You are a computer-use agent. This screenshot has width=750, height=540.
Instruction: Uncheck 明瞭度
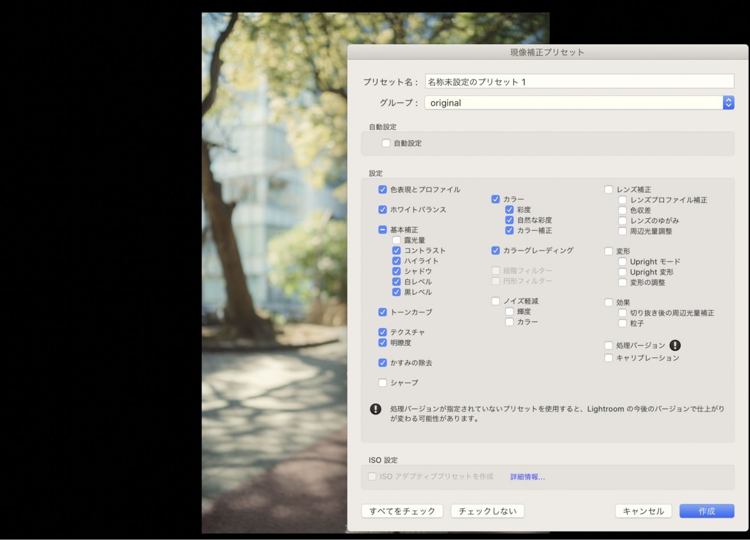pyautogui.click(x=382, y=343)
